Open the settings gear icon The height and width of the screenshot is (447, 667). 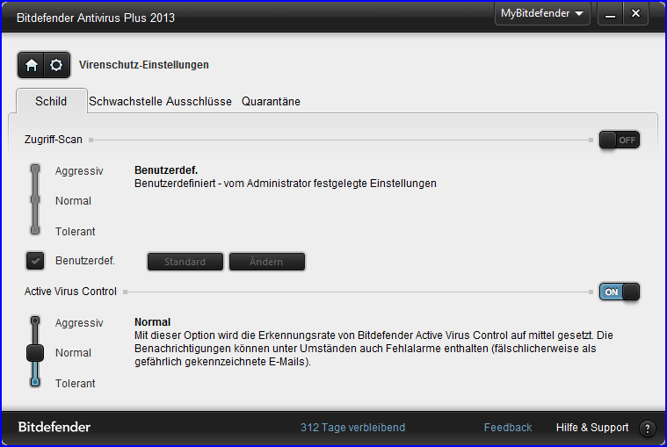[56, 65]
